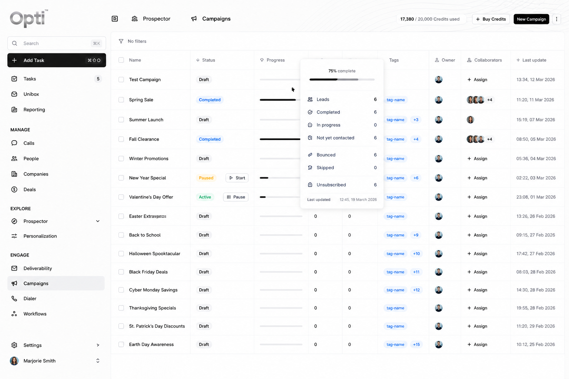Check the New Year Special row checkbox
The width and height of the screenshot is (569, 379).
click(x=121, y=178)
